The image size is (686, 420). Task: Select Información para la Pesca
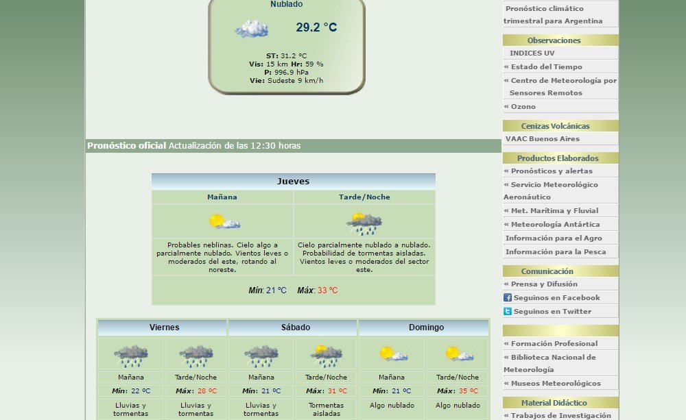point(556,251)
